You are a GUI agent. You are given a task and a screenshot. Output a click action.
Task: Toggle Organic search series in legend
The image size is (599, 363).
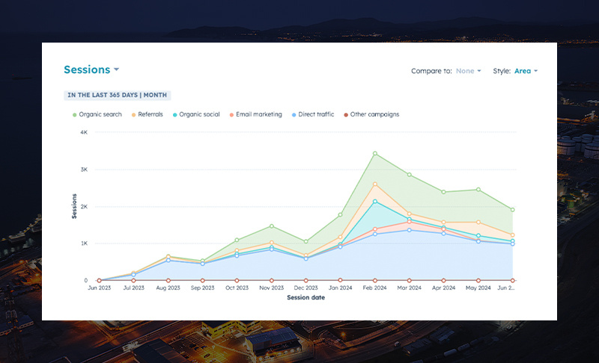[97, 114]
